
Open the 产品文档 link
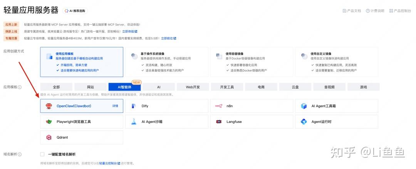(x=352, y=11)
